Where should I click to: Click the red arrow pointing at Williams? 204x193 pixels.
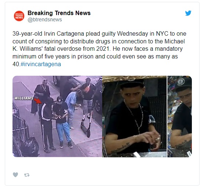38,101
